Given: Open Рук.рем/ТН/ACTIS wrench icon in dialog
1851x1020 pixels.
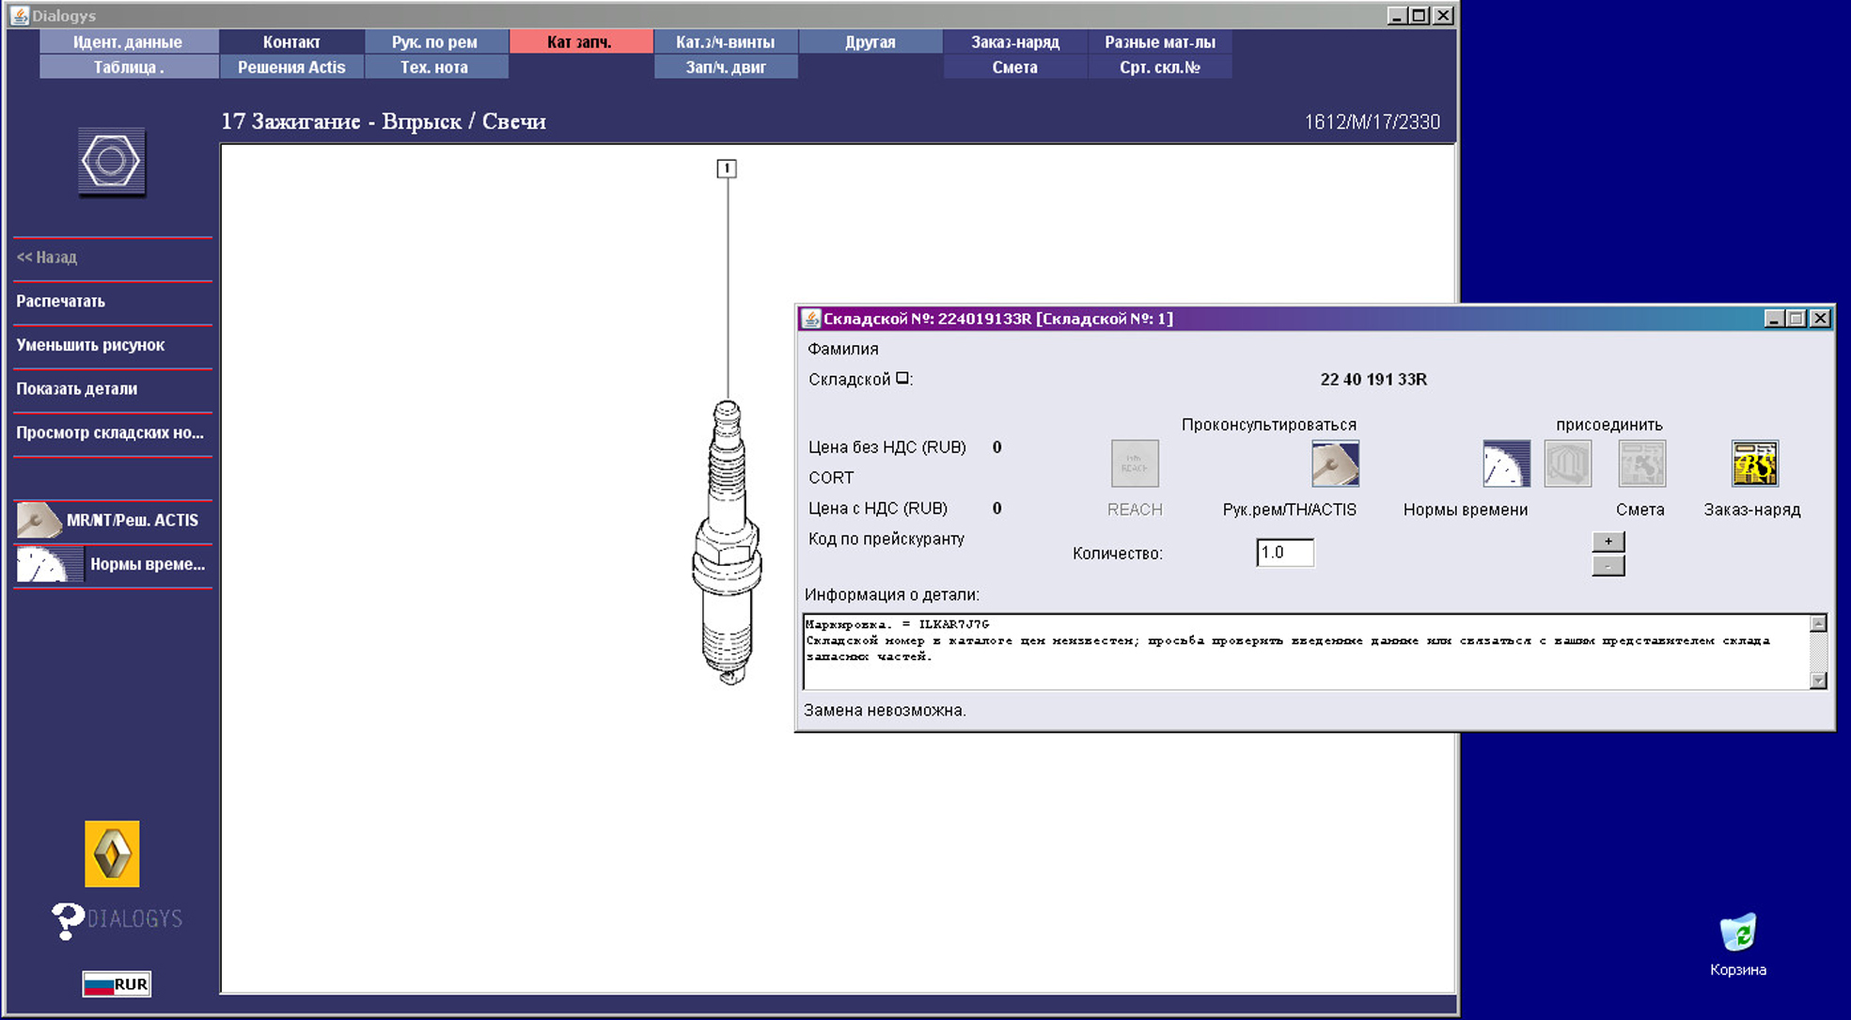Looking at the screenshot, I should click(x=1334, y=463).
